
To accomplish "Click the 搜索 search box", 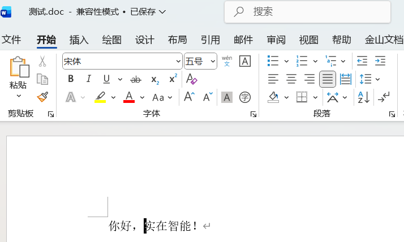I will [x=307, y=12].
